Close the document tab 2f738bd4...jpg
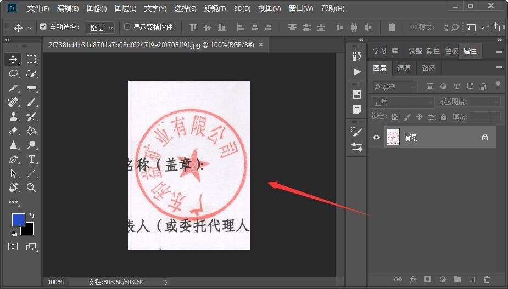This screenshot has width=508, height=289. [x=261, y=44]
